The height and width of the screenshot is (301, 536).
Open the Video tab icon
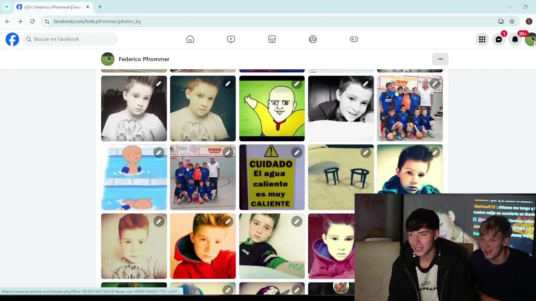[231, 39]
